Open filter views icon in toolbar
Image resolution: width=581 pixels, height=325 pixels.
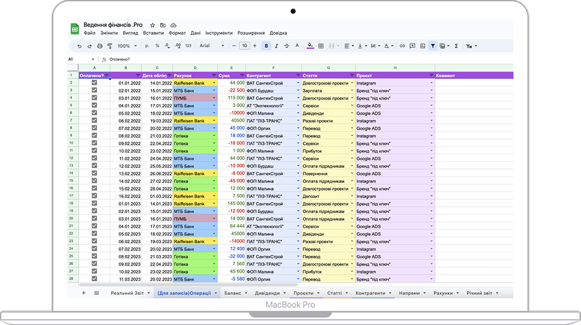click(x=442, y=46)
